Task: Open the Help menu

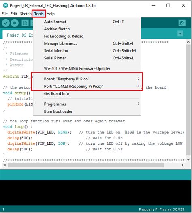Action: [50, 14]
